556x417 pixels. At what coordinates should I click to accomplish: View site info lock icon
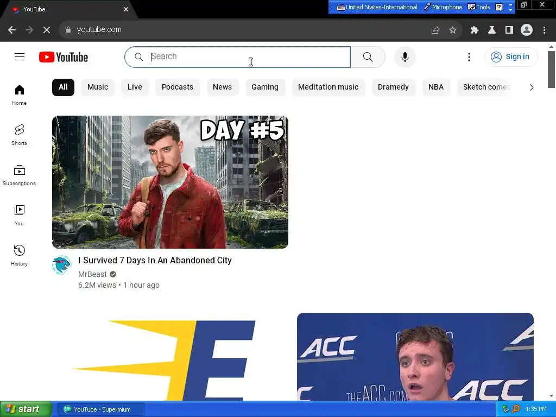point(68,30)
